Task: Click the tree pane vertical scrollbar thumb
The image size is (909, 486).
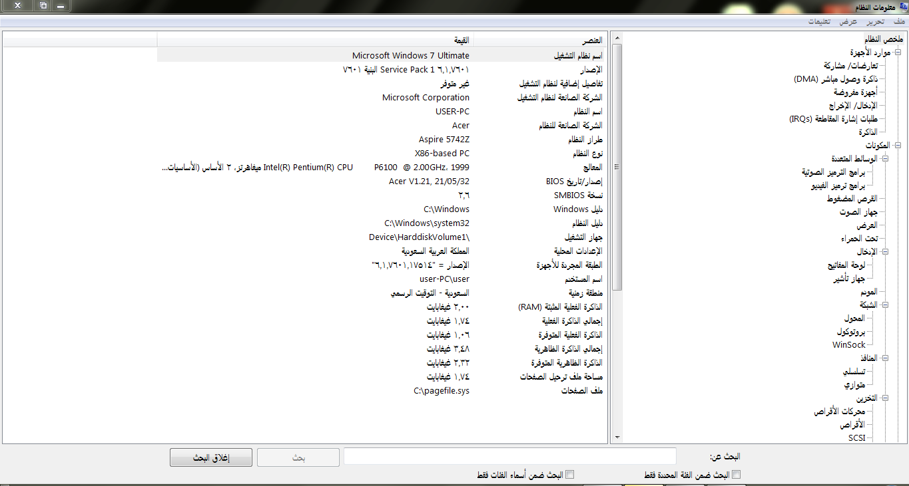Action: point(617,167)
